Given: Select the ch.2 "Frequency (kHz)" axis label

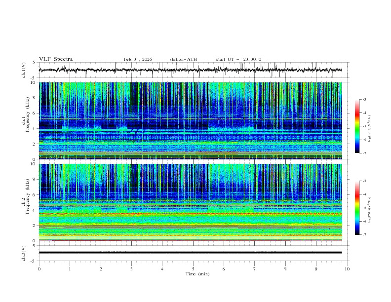Looking at the screenshot, I should pos(27,196).
